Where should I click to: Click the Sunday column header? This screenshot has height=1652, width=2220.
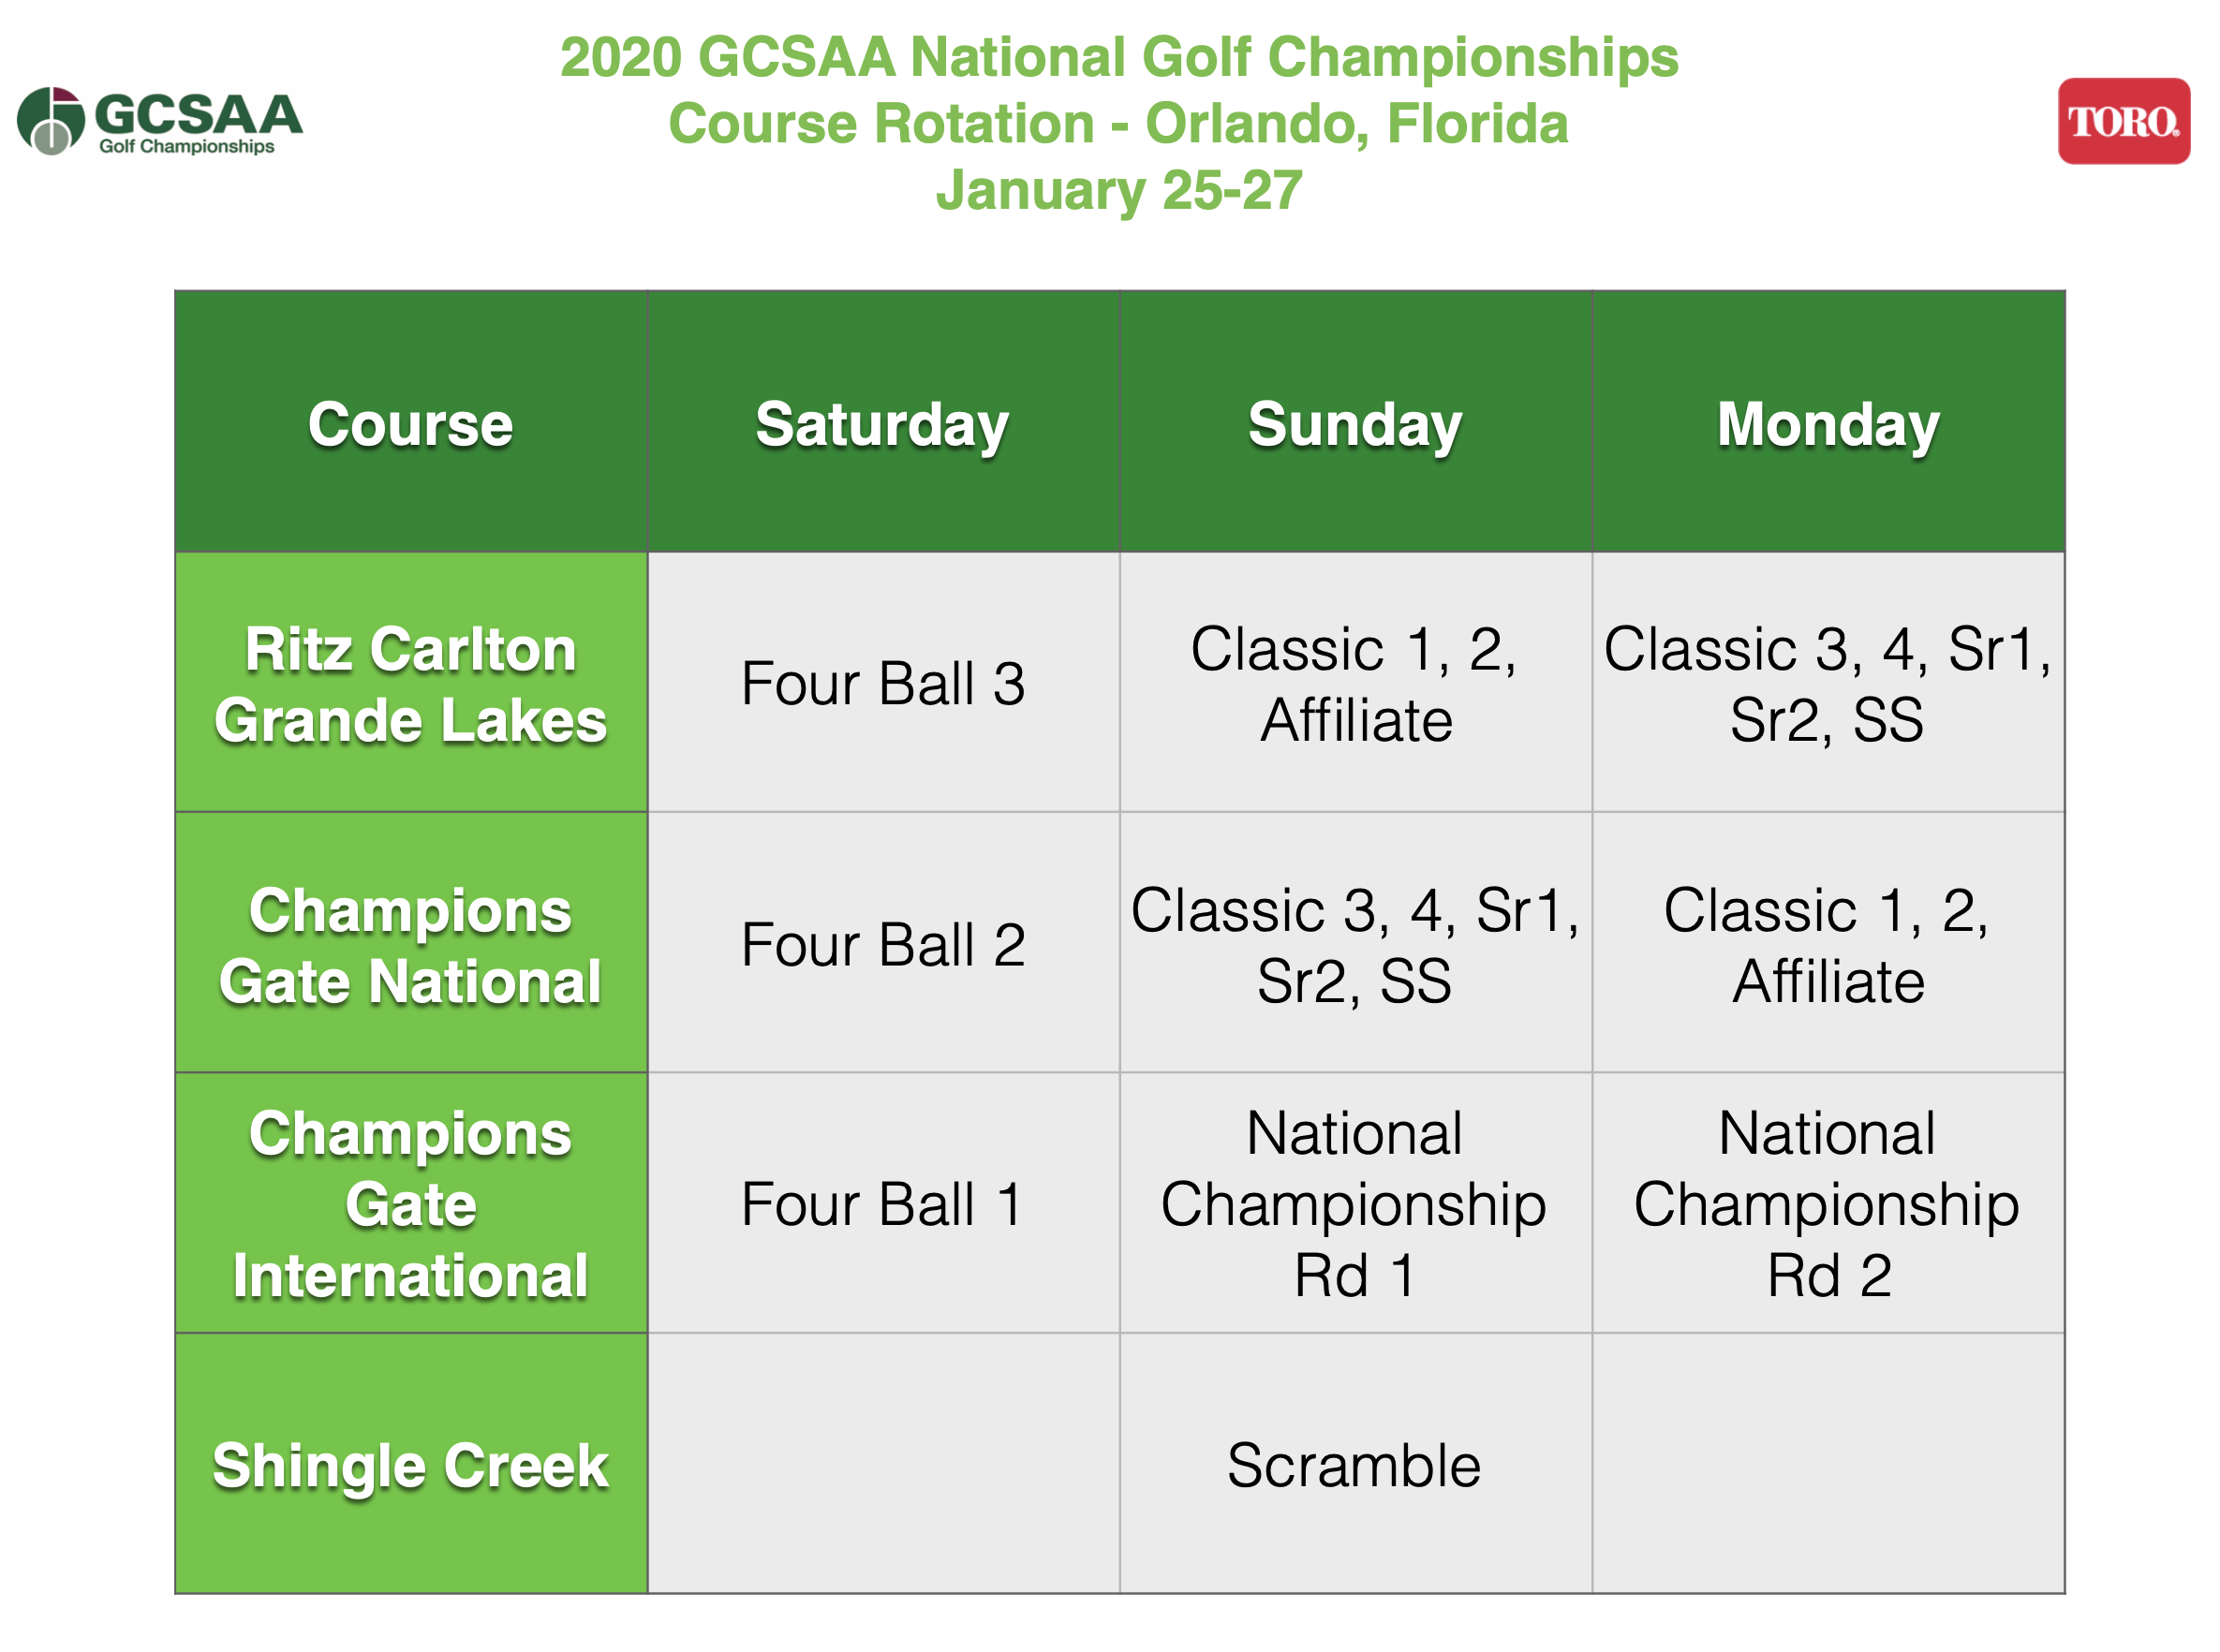coord(1354,424)
